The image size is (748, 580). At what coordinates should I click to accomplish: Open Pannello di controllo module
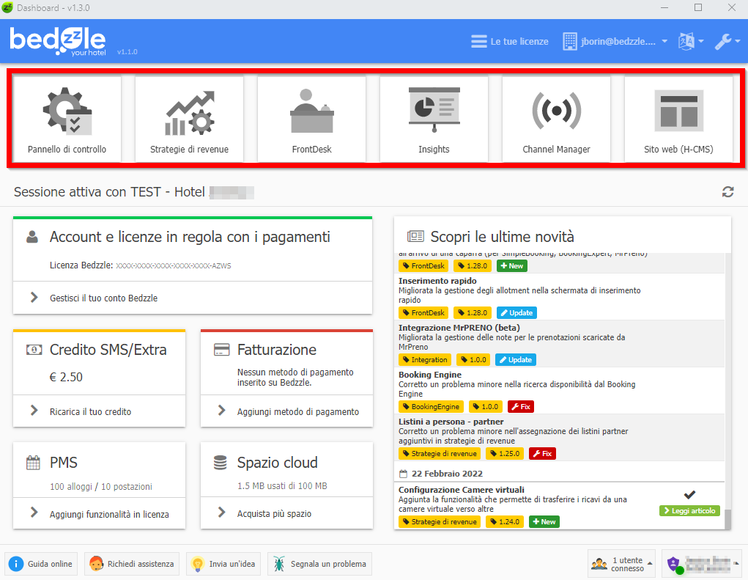pos(67,119)
